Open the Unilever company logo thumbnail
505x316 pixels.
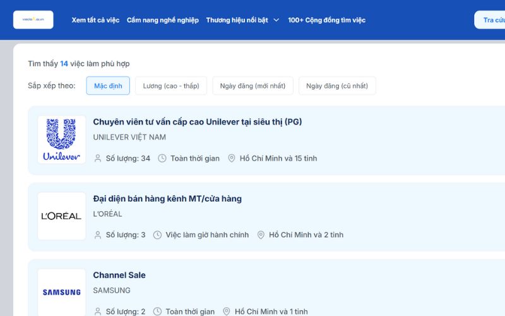point(61,140)
